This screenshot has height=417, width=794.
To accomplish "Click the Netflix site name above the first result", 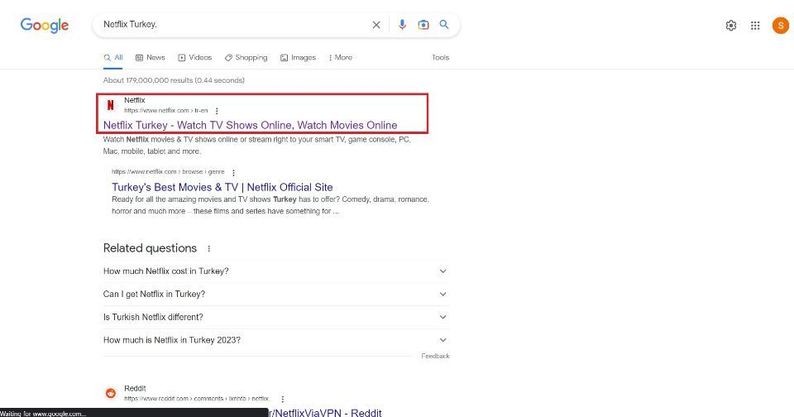I will [x=135, y=100].
